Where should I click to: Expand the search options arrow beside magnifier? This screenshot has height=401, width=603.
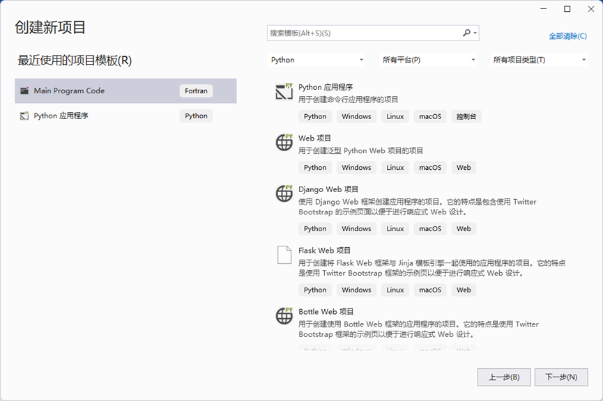[475, 33]
